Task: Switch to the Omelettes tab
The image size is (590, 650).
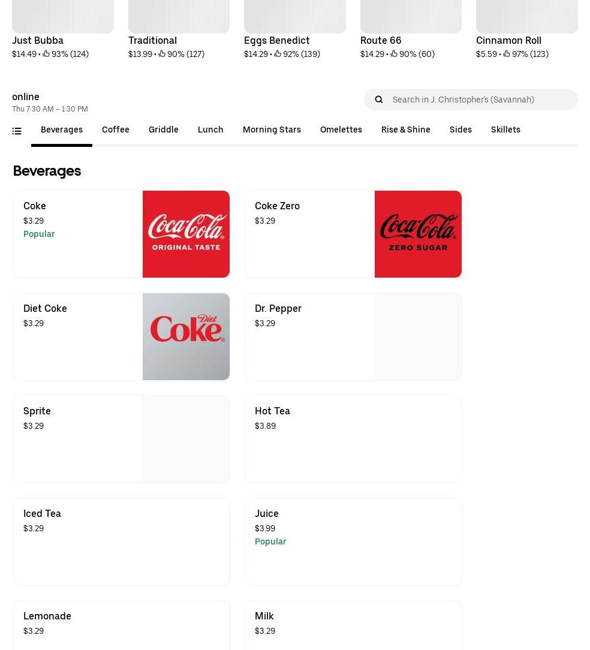Action: pos(341,130)
